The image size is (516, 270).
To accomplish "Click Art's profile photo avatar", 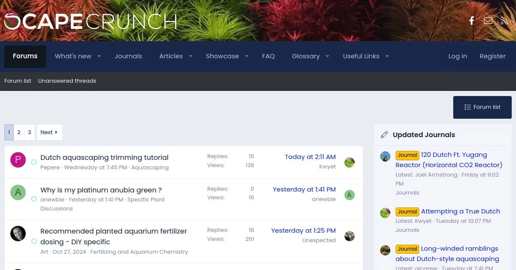I will (18, 234).
